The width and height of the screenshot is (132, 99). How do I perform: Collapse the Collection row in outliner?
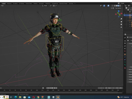coord(126,10)
